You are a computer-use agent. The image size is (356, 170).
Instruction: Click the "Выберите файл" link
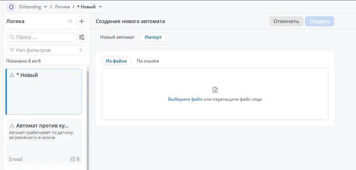point(185,99)
